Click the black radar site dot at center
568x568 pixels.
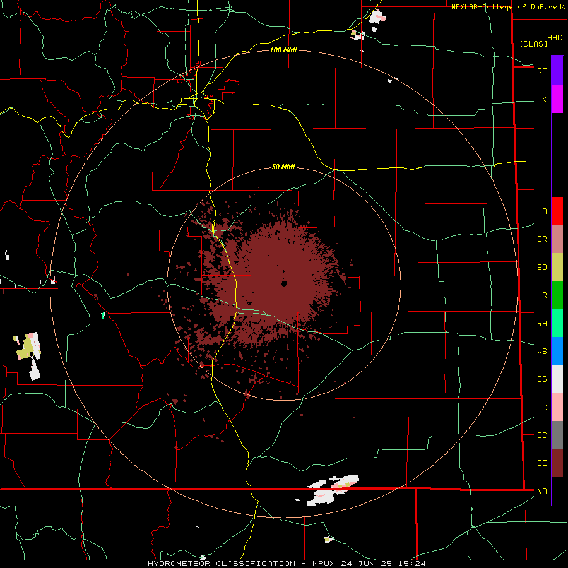[x=284, y=283]
